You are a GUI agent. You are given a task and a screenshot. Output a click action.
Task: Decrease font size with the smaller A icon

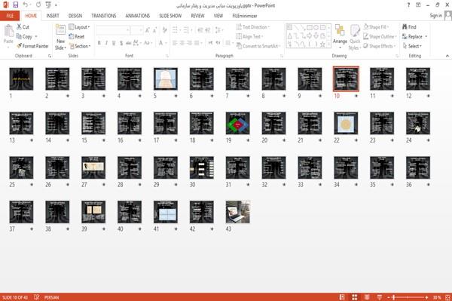coord(155,30)
